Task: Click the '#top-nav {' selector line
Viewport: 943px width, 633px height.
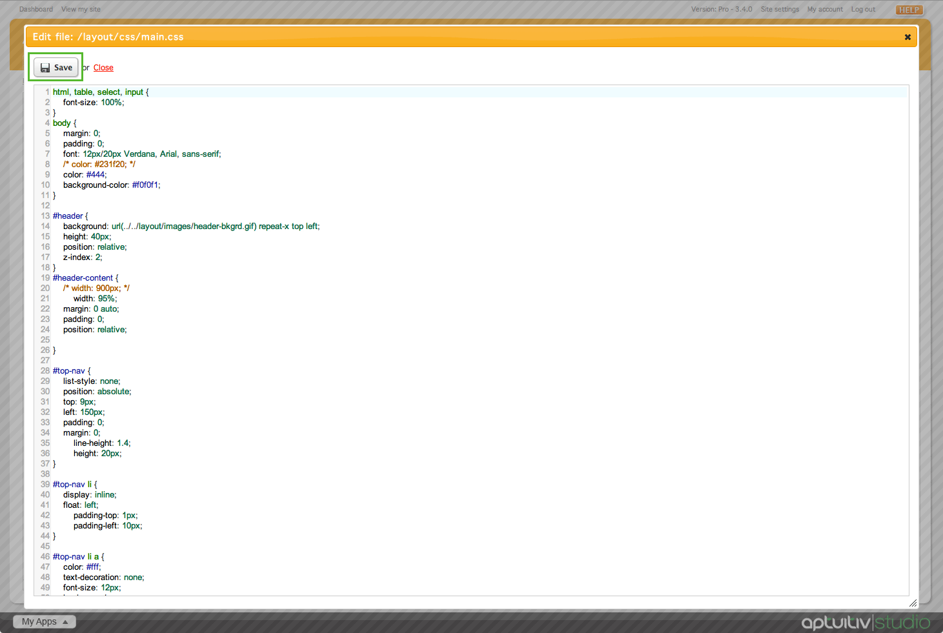Action: coord(72,371)
